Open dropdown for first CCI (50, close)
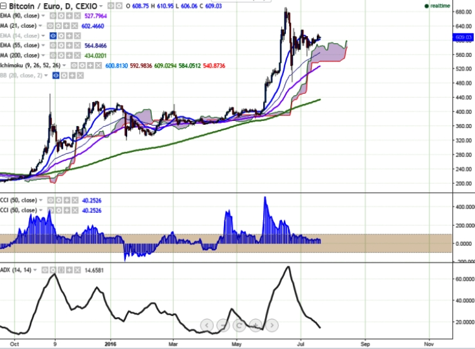Viewport: 475px width, 349px height. tap(41, 200)
